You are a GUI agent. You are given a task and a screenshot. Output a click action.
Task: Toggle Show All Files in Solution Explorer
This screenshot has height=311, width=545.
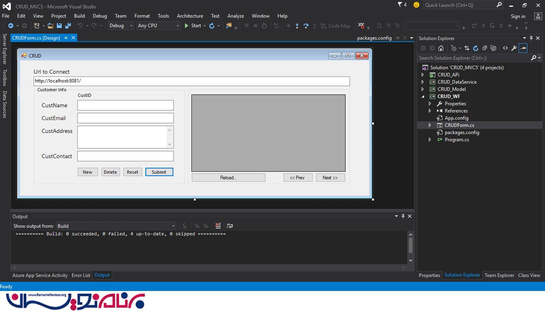493,48
